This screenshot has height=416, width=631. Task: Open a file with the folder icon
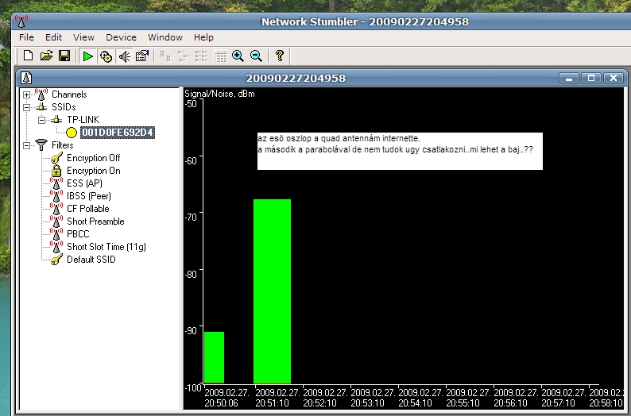tap(46, 56)
